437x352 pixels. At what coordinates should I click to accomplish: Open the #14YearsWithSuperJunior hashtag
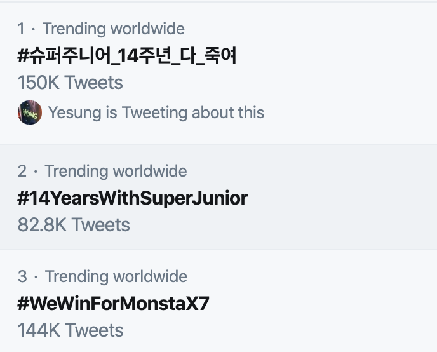(x=133, y=198)
